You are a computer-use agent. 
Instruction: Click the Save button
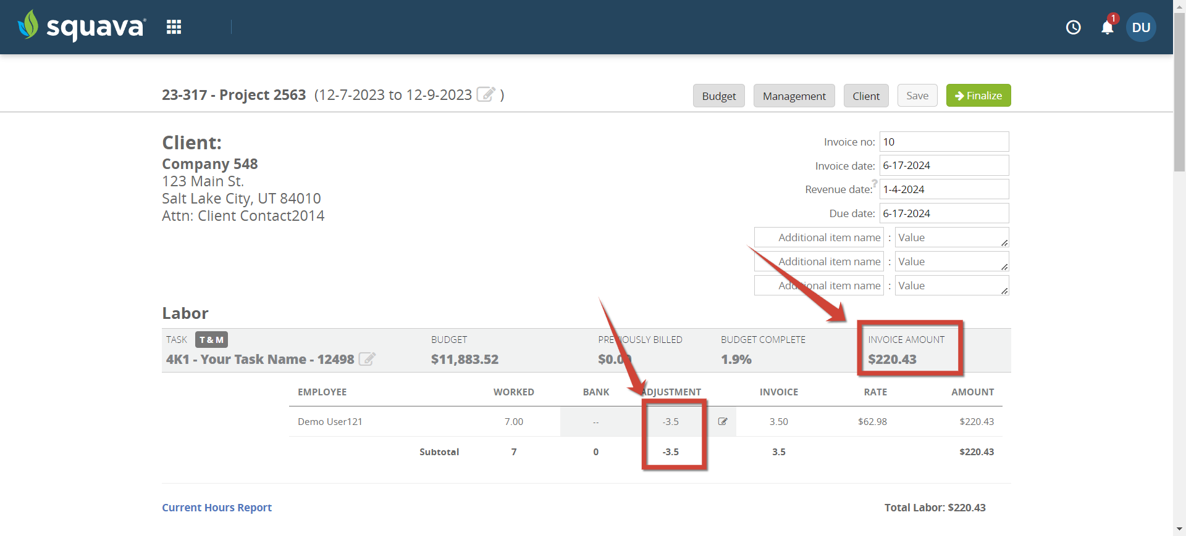(x=917, y=96)
